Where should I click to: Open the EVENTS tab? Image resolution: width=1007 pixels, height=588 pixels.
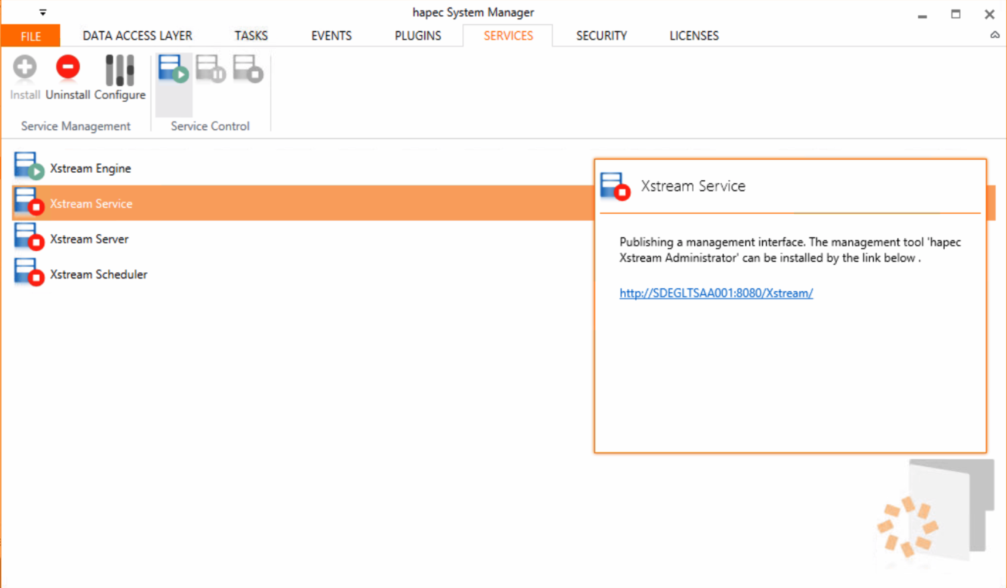click(331, 36)
